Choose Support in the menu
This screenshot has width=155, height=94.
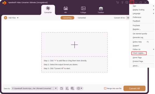click(136, 46)
